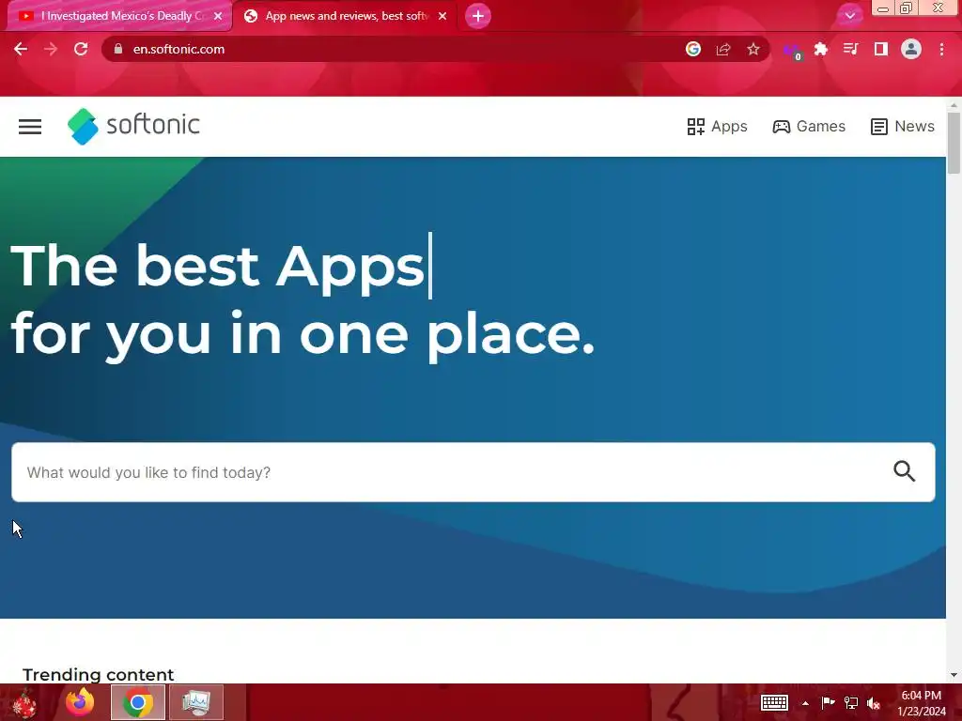
Task: Click the Google icon in address bar
Action: pyautogui.click(x=693, y=49)
